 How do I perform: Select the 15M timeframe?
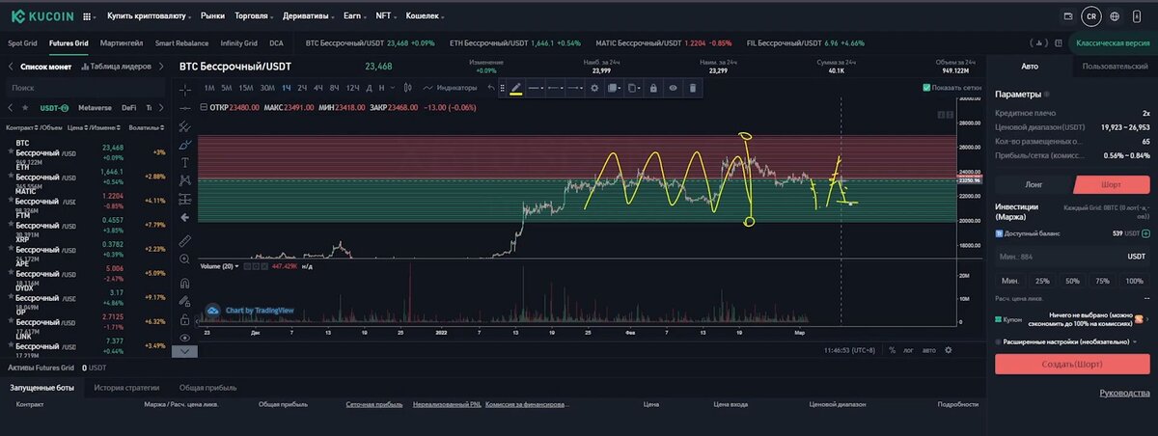click(x=245, y=88)
